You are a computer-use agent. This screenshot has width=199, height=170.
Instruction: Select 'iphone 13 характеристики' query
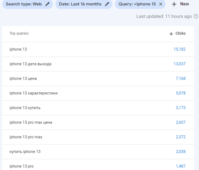98,93
